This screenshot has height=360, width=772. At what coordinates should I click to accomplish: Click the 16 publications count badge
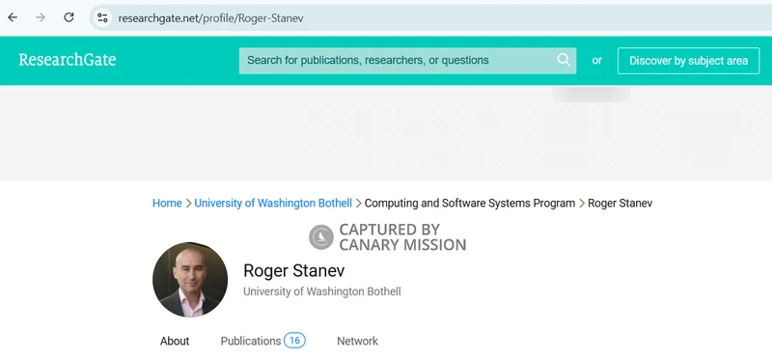click(x=294, y=341)
